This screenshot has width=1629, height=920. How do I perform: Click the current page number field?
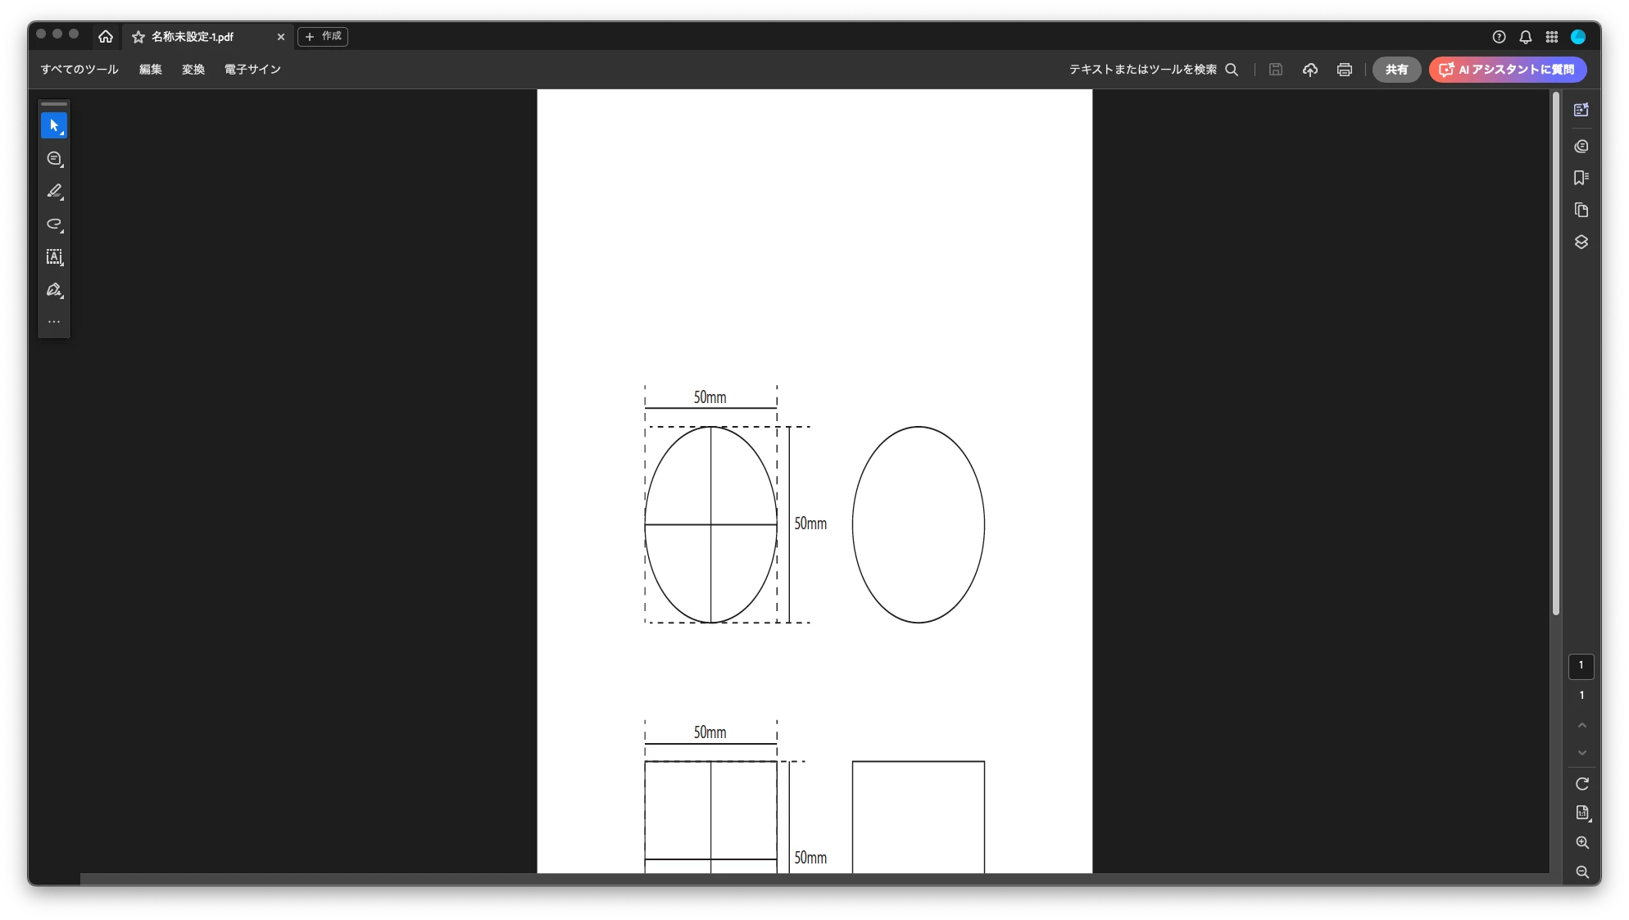click(1581, 666)
